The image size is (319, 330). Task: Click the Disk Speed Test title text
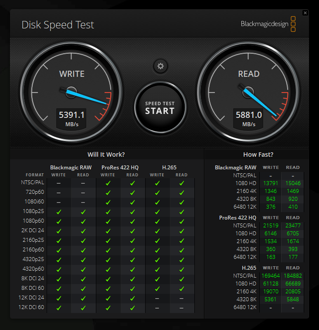coord(58,25)
